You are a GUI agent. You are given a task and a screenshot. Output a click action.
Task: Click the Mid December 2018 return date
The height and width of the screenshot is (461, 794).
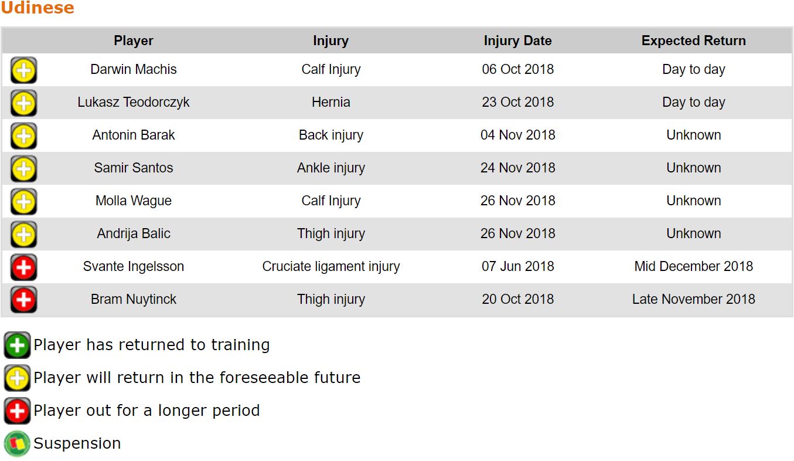pyautogui.click(x=693, y=266)
